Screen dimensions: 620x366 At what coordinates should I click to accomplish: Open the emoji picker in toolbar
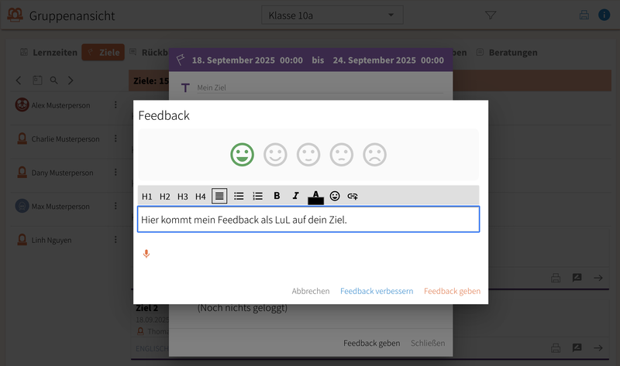tap(335, 197)
